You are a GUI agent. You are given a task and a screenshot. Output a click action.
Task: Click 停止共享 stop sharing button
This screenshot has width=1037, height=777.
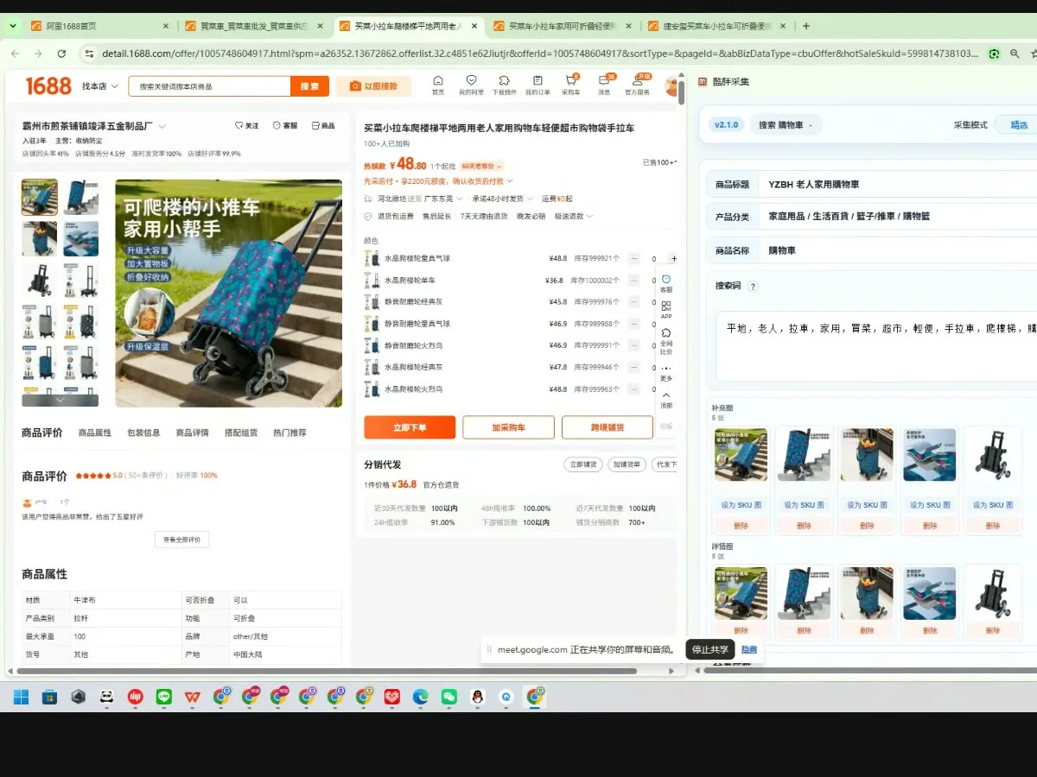tap(712, 650)
